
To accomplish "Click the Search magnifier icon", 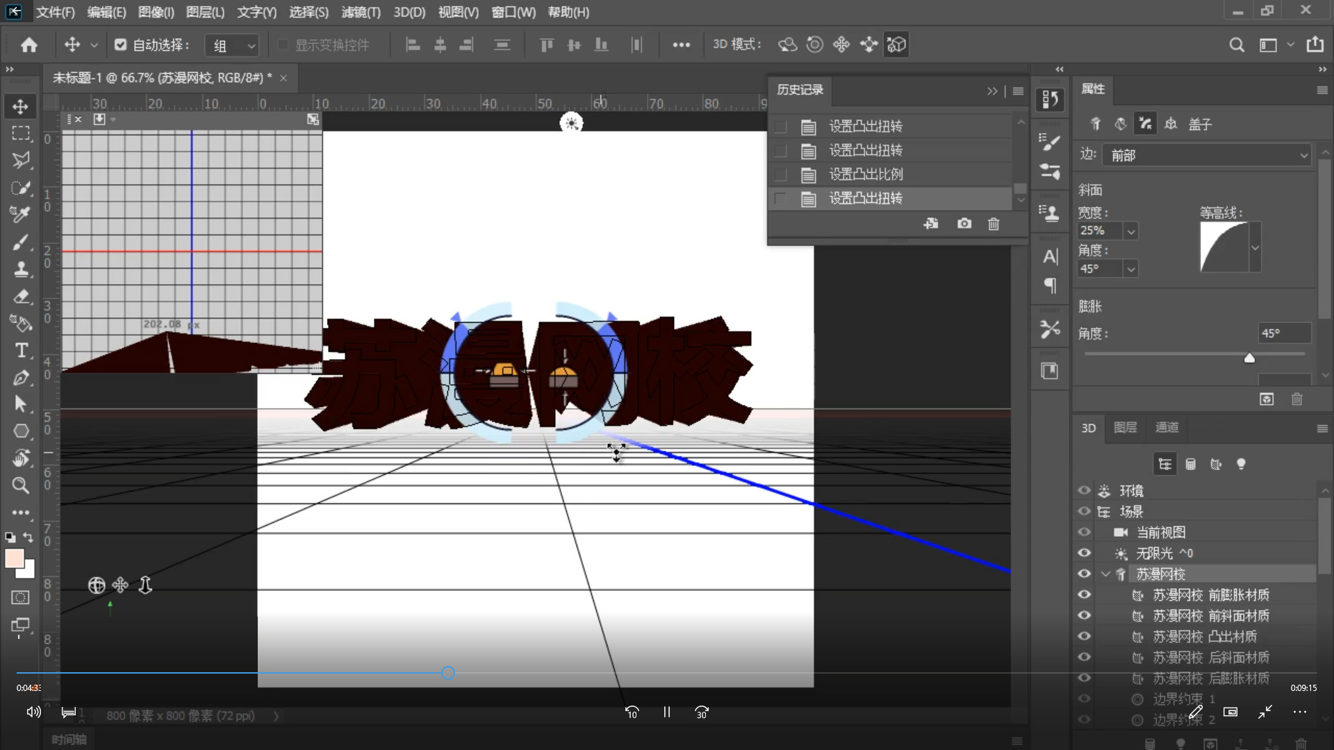I will [x=1237, y=45].
